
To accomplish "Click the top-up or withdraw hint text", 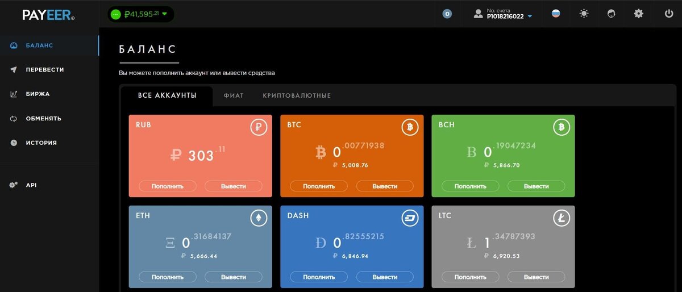I will pyautogui.click(x=197, y=73).
